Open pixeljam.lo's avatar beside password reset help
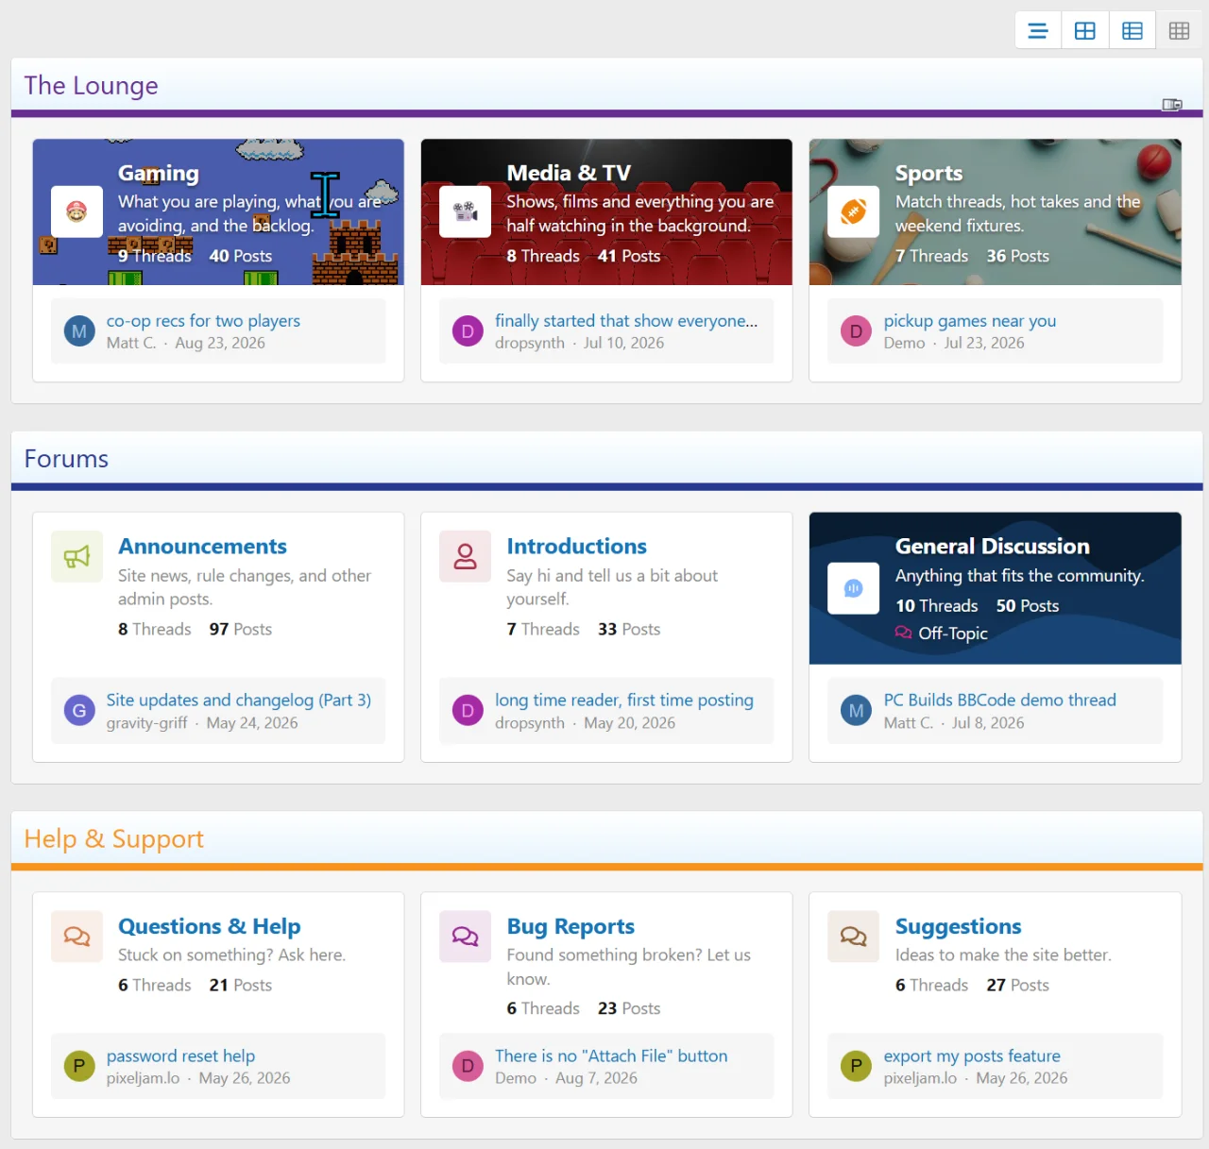Image resolution: width=1209 pixels, height=1149 pixels. click(x=79, y=1066)
